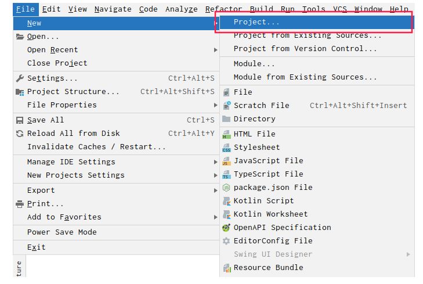Select Project from Version Control...
This screenshot has width=423, height=284.
click(317, 49)
